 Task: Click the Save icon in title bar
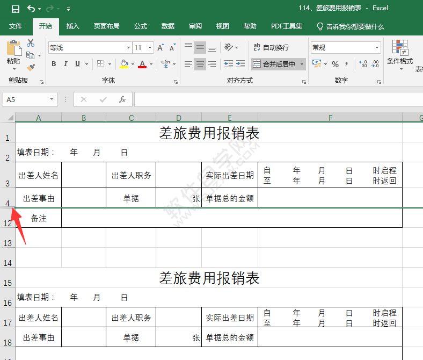15,9
